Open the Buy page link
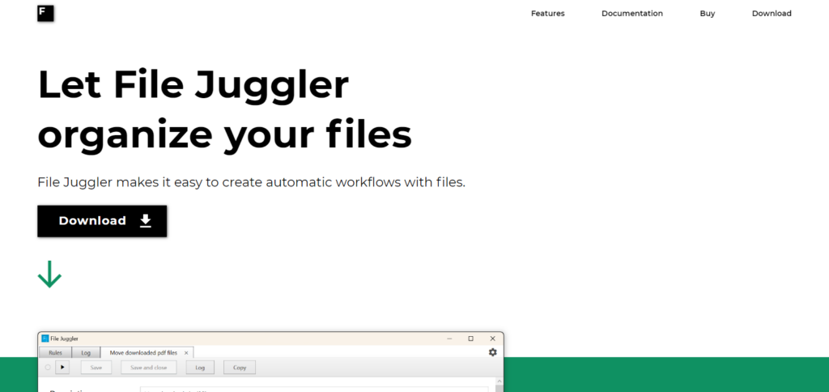 (x=708, y=14)
